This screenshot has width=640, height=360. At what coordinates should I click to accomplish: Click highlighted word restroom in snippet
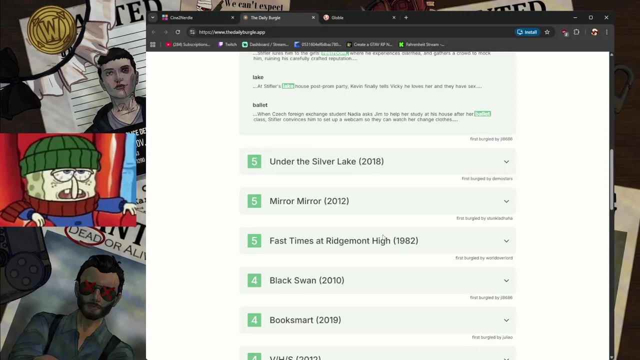point(334,53)
